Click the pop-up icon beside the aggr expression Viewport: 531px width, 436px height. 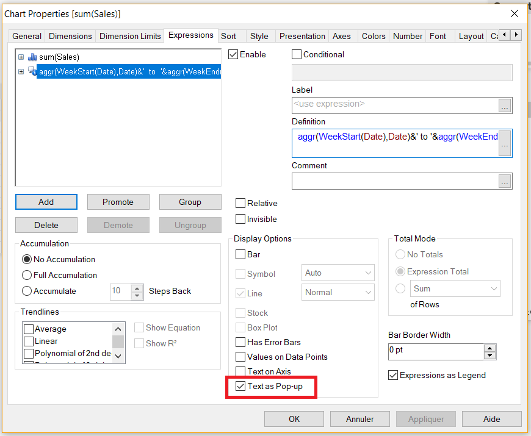[32, 73]
